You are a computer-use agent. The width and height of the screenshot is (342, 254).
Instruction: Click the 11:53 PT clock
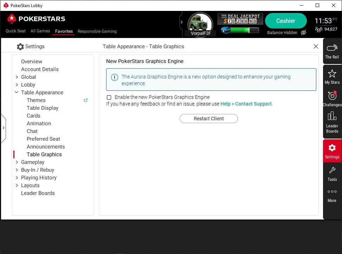pos(325,21)
